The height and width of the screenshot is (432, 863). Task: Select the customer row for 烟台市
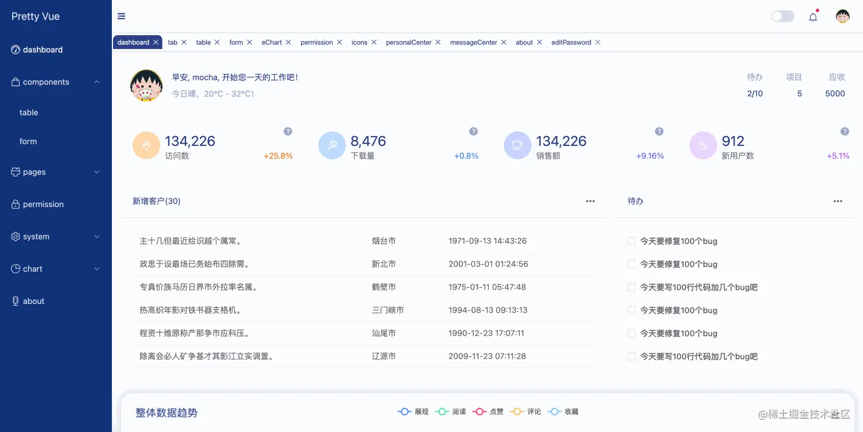(x=364, y=241)
